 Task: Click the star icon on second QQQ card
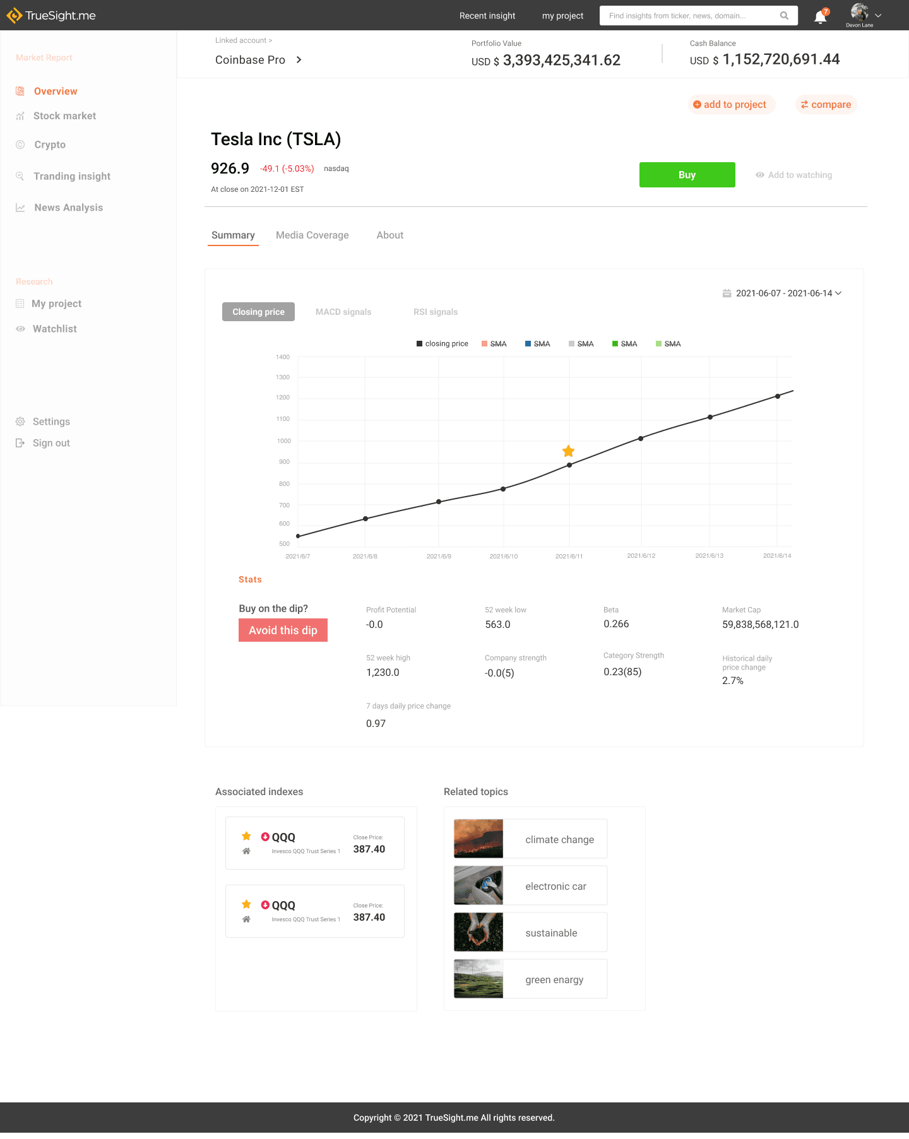tap(246, 904)
